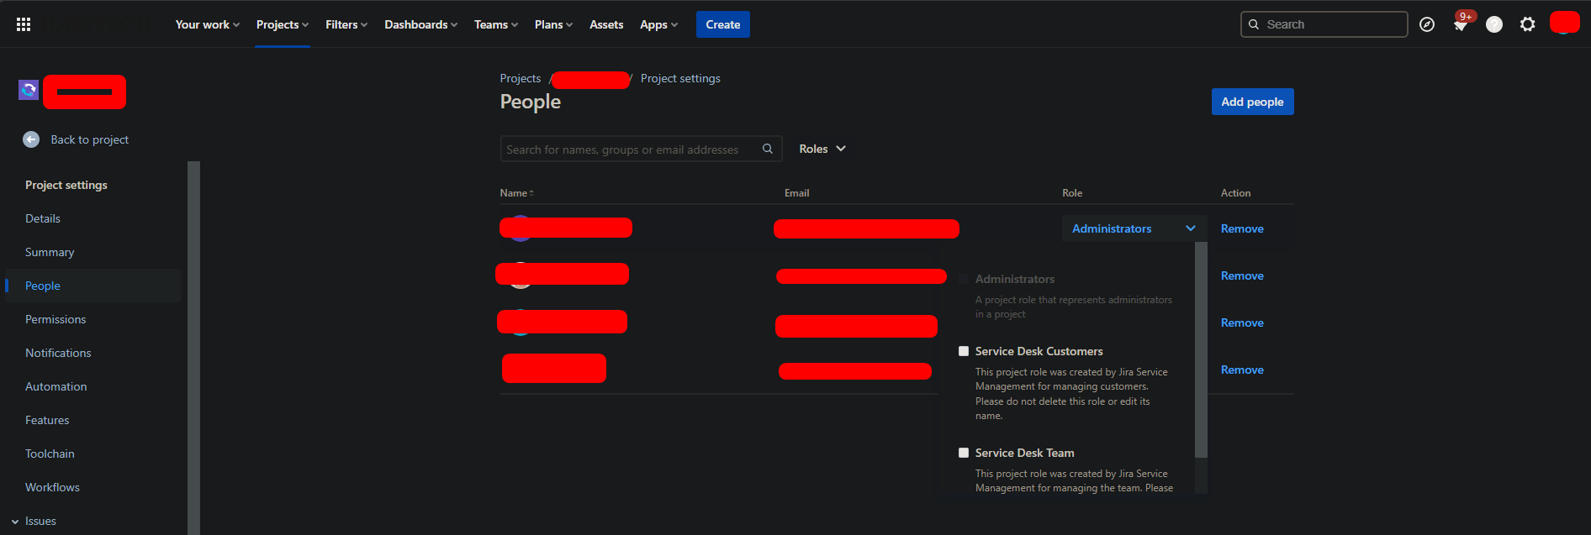Viewport: 1591px width, 535px height.
Task: Expand the Roles filter dropdown
Action: point(822,149)
